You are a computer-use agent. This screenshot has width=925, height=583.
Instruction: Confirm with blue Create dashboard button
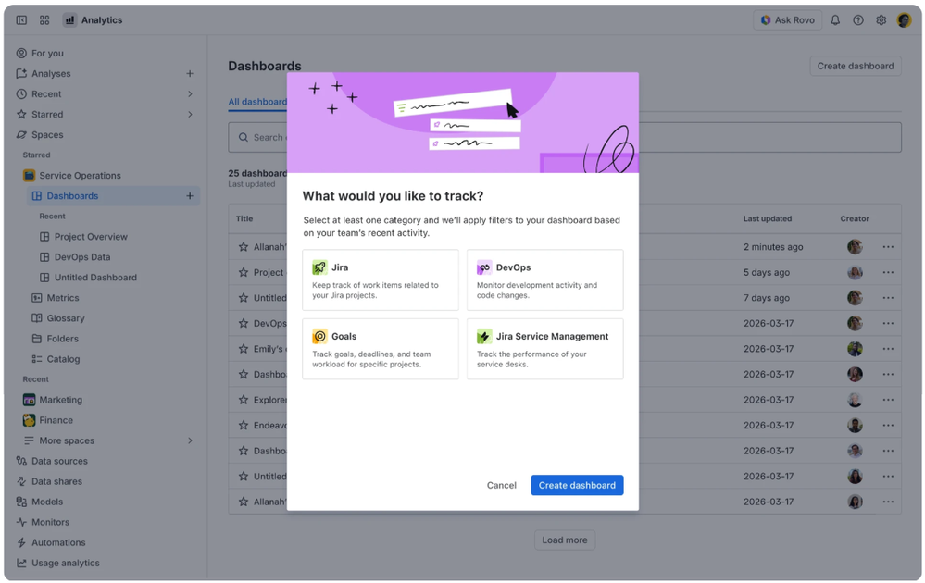(x=577, y=485)
